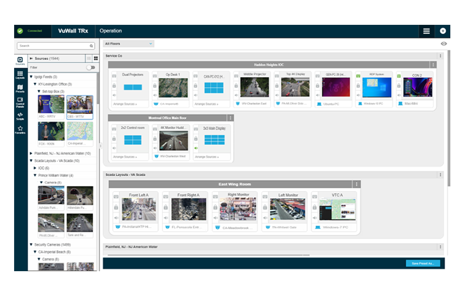Expand Plainfield, NJ - NJ American Water node
Screen dimensions: 465x296
click(31, 153)
